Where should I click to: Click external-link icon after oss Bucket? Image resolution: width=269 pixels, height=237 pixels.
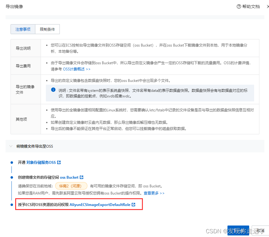pos(82,177)
